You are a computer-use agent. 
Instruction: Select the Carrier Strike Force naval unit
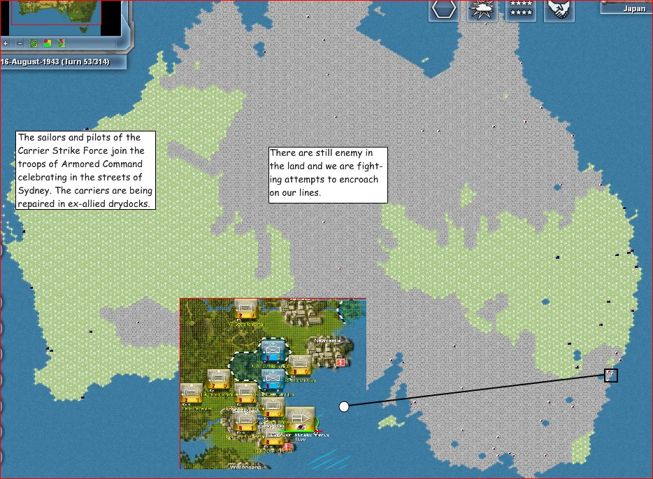[299, 420]
